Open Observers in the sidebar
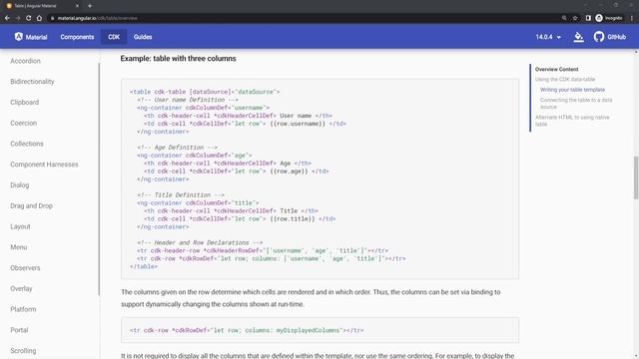639x359 pixels. tap(25, 268)
